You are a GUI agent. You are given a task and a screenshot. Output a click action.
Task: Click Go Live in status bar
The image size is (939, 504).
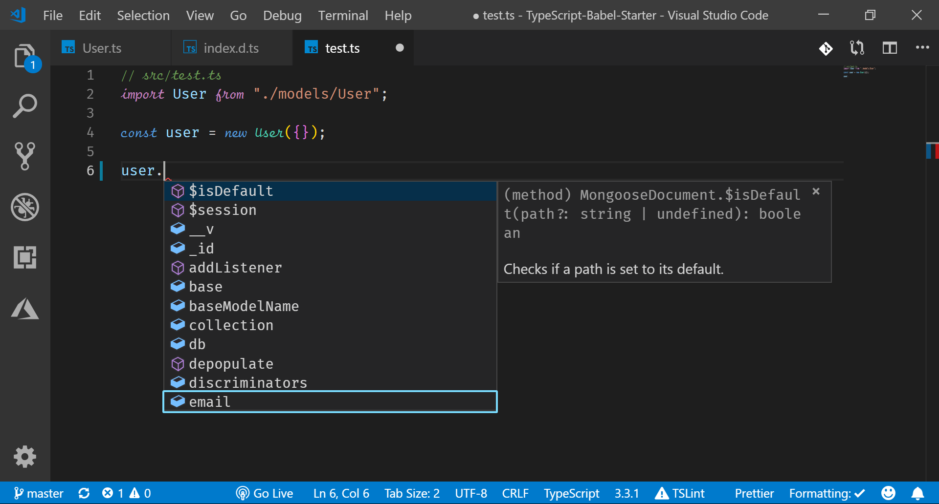point(265,493)
